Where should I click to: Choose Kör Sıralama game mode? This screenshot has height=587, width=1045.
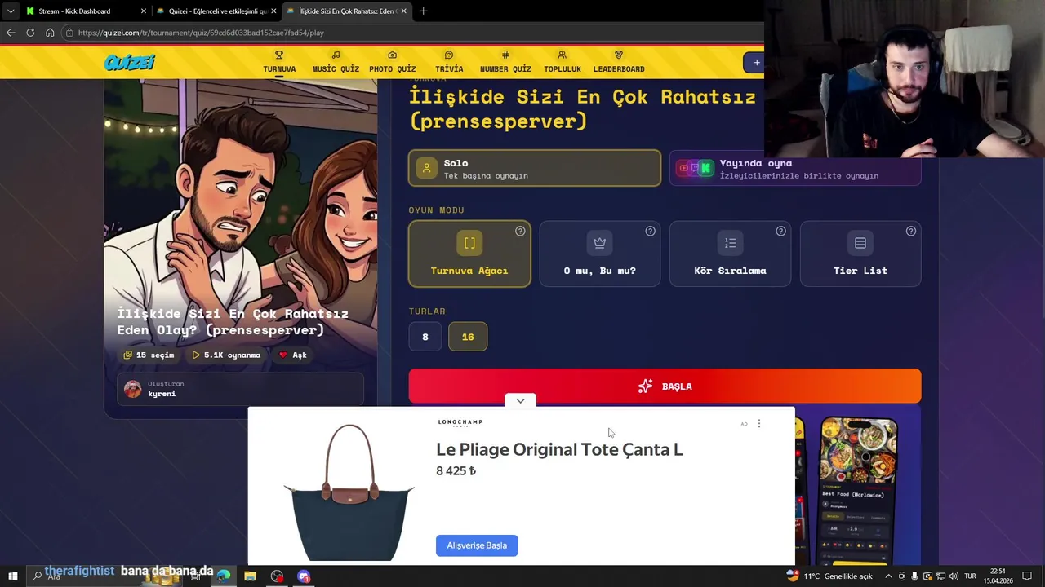tap(730, 254)
